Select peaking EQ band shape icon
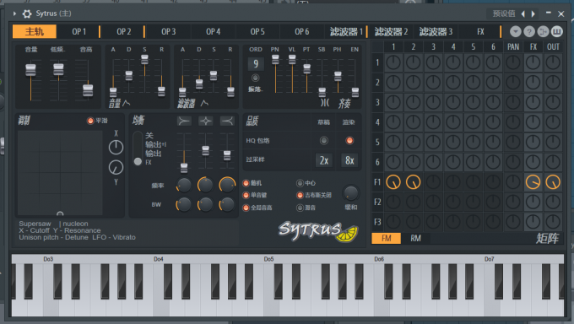Image resolution: width=574 pixels, height=324 pixels. click(x=206, y=121)
